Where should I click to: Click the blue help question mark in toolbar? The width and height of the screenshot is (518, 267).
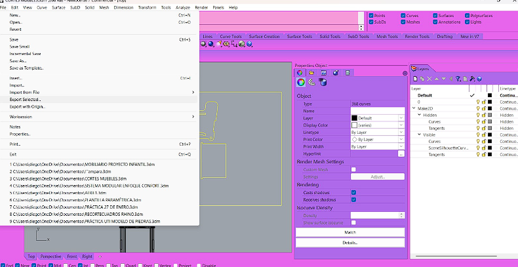pos(249,44)
